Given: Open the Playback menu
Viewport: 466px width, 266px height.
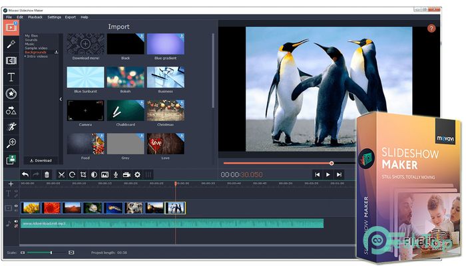Looking at the screenshot, I should click(35, 17).
